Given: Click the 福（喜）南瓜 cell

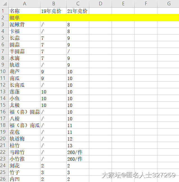Looking at the screenshot, I should (x=24, y=125).
